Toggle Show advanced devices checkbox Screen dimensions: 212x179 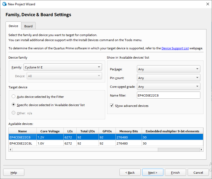pyautogui.click(x=112, y=106)
